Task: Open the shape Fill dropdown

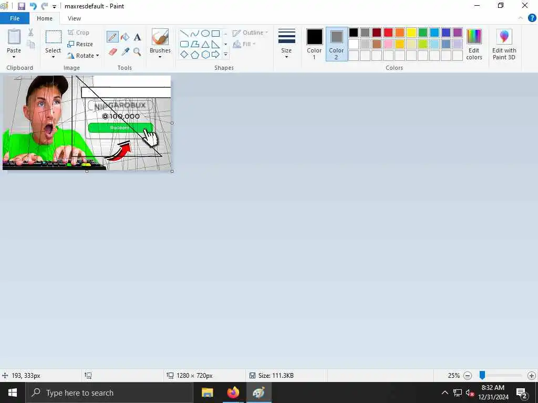Action: tap(244, 44)
